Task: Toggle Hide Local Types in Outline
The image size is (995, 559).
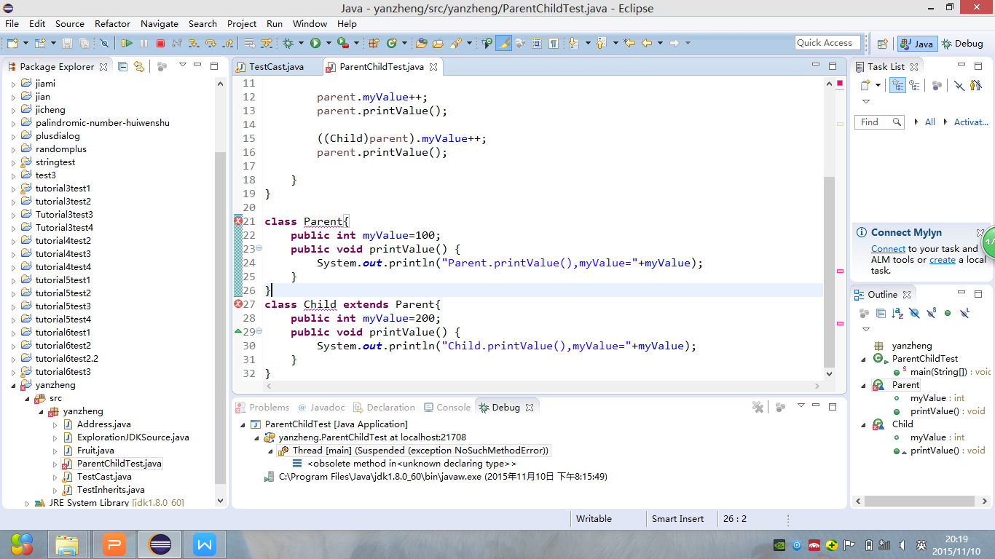Action: (x=964, y=313)
